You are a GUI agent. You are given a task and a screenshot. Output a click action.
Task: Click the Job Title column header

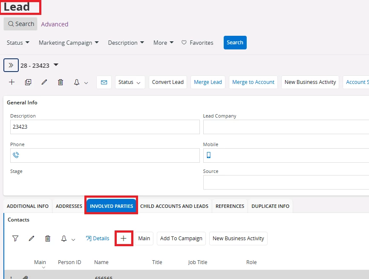click(198, 262)
